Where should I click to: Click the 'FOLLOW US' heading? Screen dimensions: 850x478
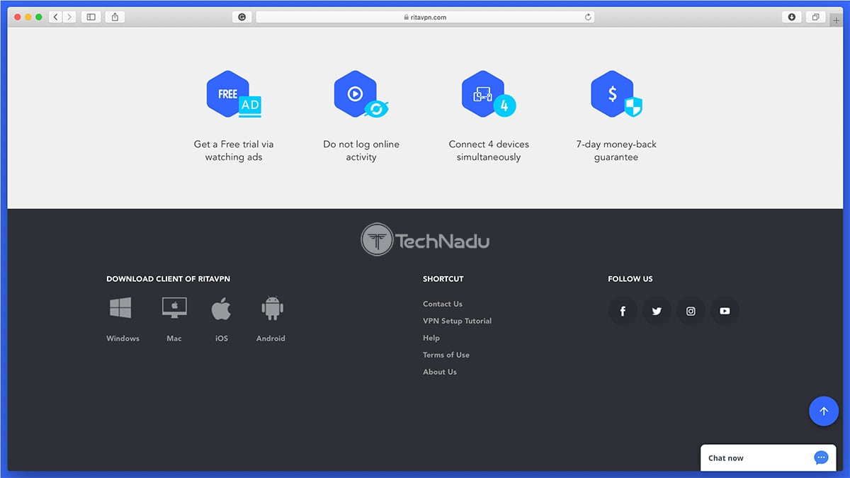pos(630,279)
